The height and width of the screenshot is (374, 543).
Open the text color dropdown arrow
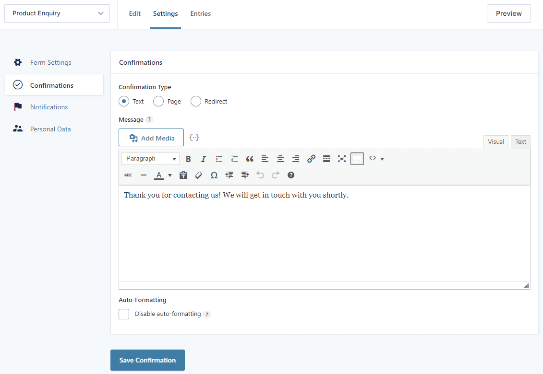169,175
